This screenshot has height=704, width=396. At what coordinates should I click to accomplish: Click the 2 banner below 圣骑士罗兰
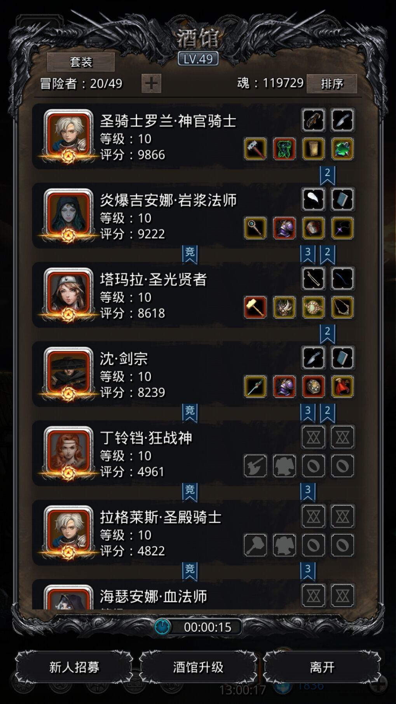pyautogui.click(x=327, y=175)
